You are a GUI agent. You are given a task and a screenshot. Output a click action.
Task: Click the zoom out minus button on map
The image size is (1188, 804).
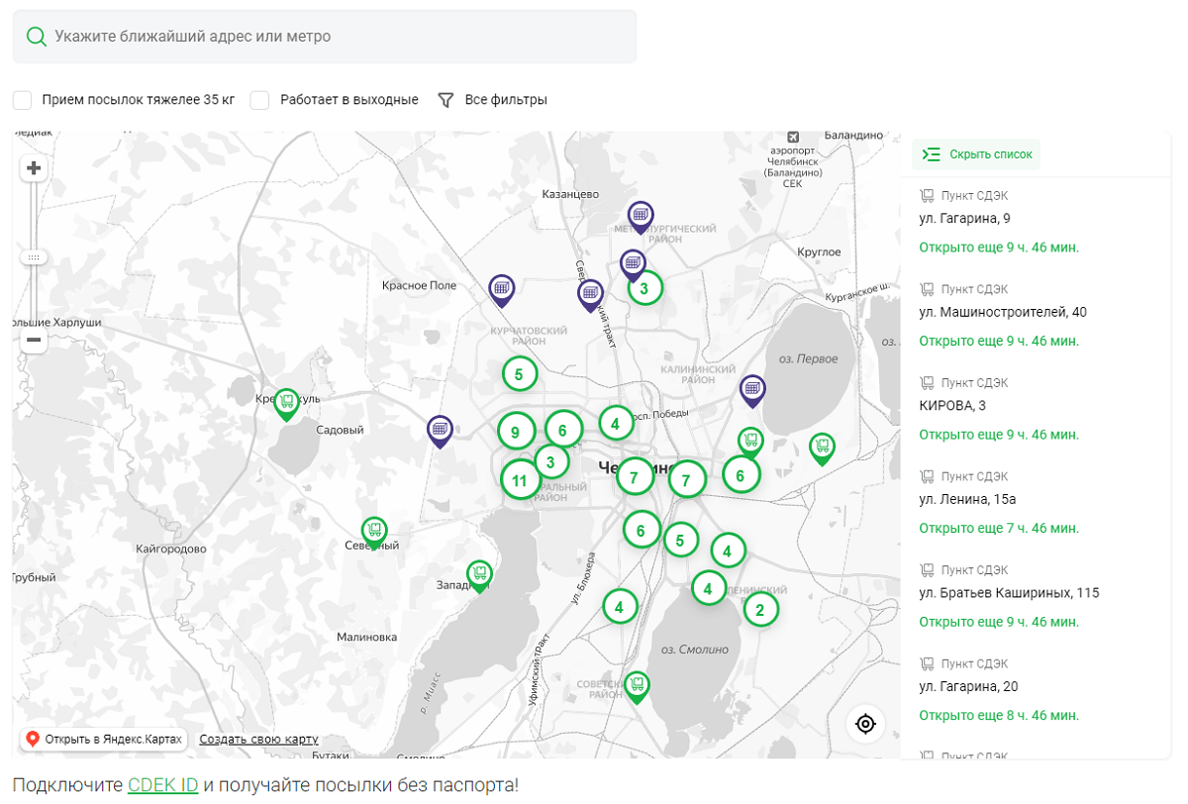click(x=34, y=341)
